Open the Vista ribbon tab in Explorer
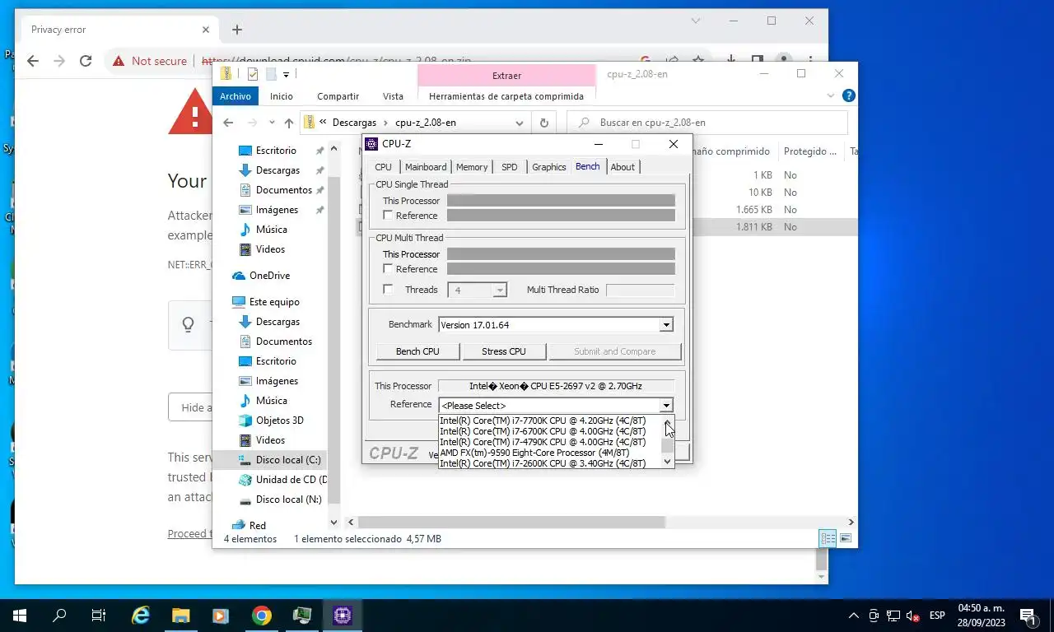The image size is (1054, 632). click(394, 96)
